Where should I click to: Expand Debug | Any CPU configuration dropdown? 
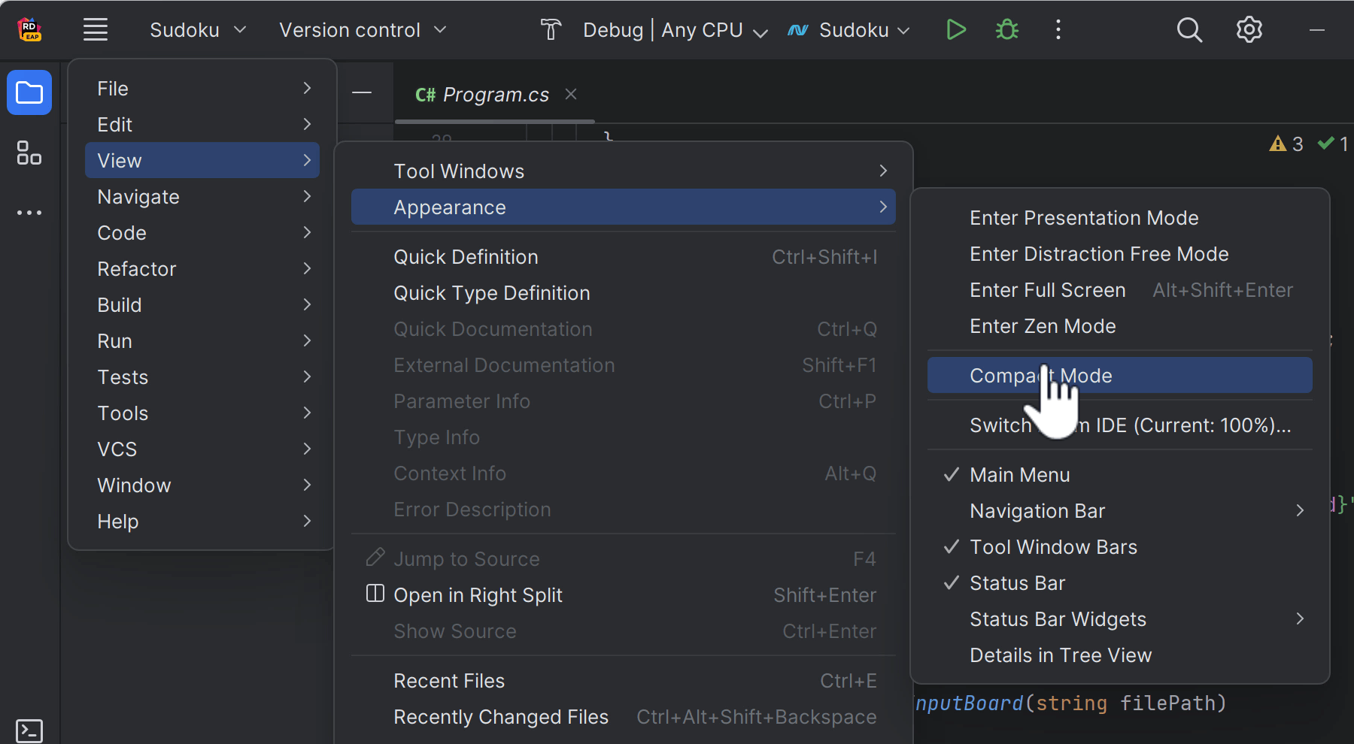675,30
